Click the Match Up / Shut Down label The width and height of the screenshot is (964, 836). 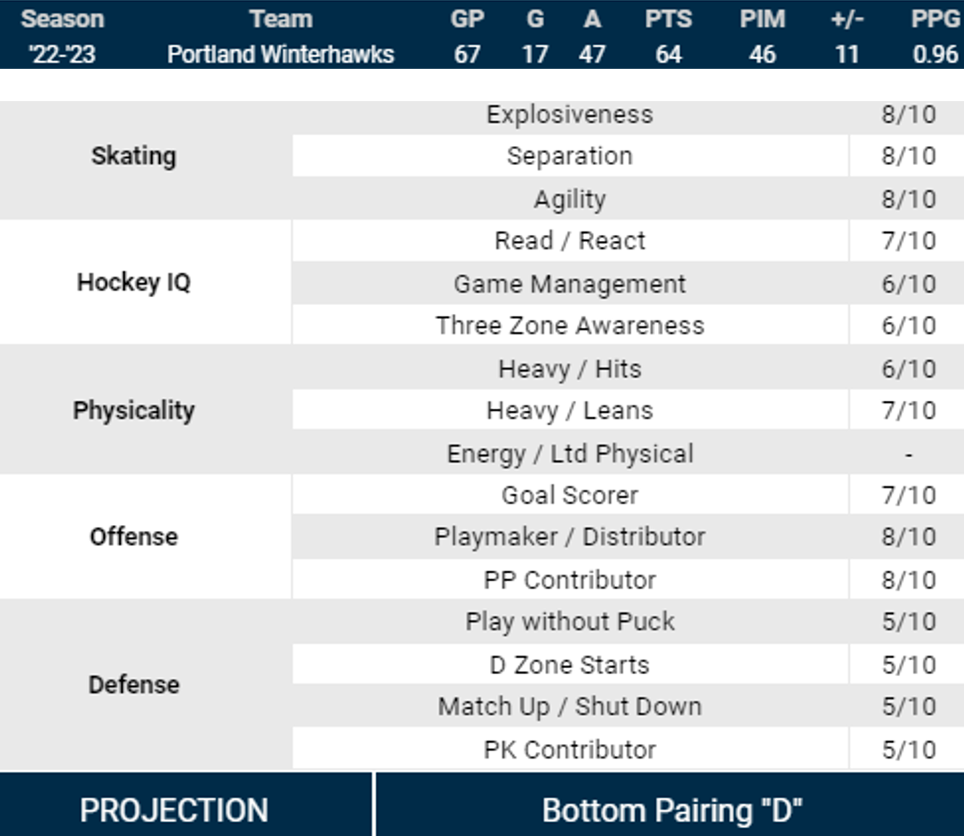pos(570,707)
